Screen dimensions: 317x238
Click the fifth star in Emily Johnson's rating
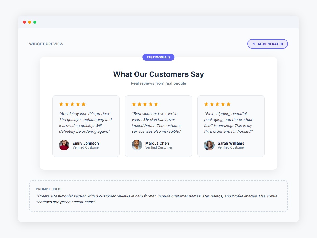tap(83, 104)
